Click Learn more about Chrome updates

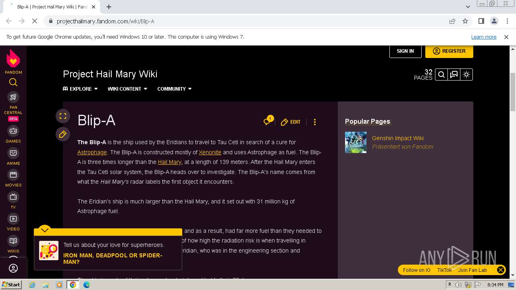(484, 37)
